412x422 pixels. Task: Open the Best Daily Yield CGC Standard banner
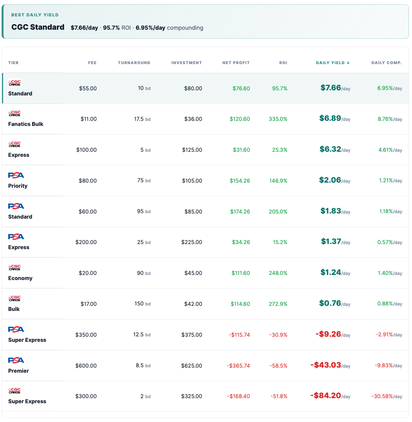pos(205,22)
